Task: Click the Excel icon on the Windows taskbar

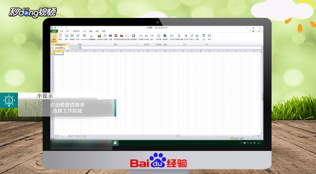Action: [115, 143]
